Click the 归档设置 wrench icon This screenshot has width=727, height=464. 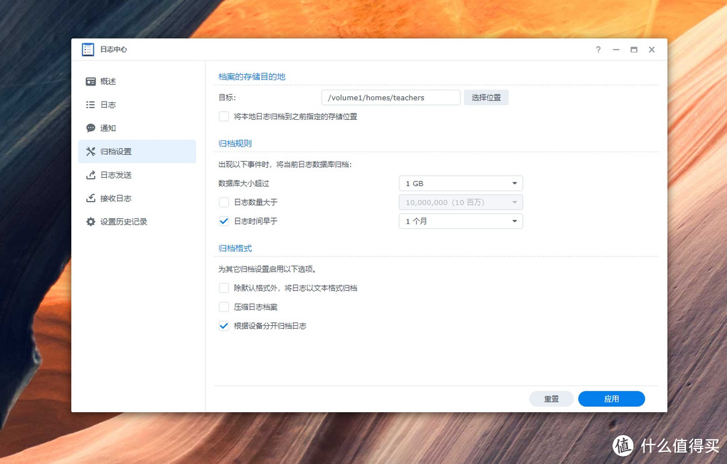91,151
